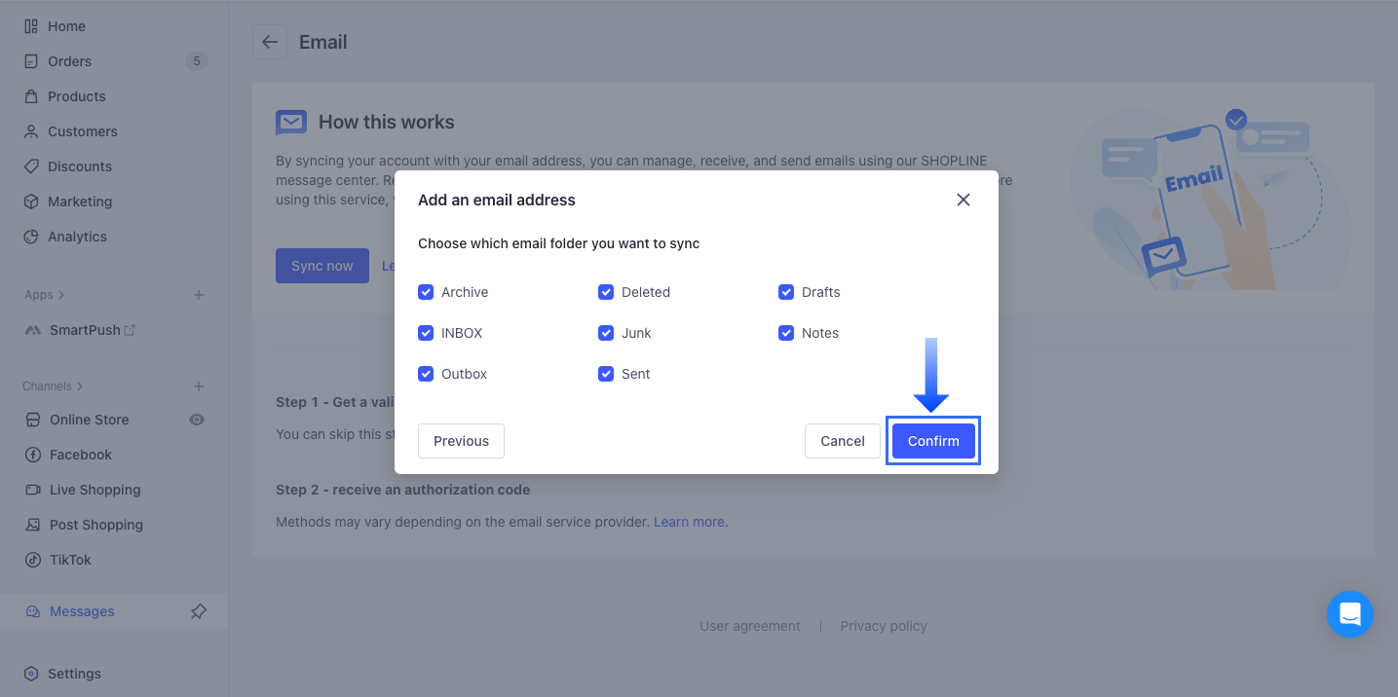Expand the Apps section chevron
1398x697 pixels.
pos(61,295)
